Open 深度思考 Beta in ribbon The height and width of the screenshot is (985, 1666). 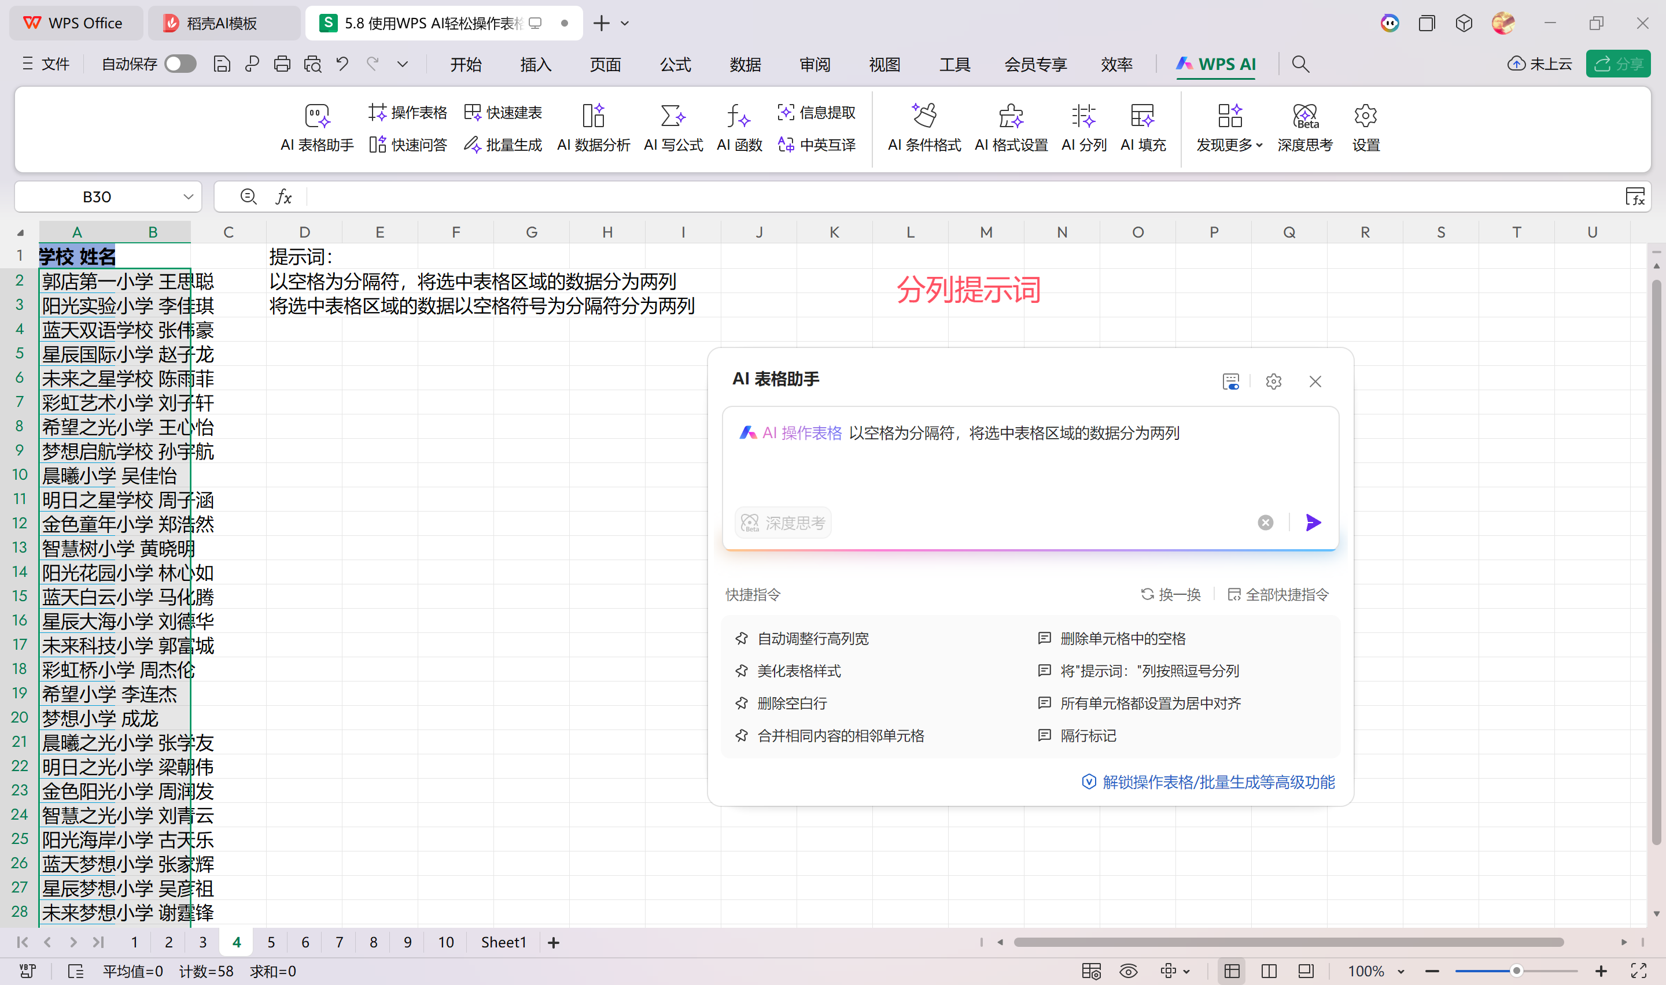click(x=1305, y=128)
